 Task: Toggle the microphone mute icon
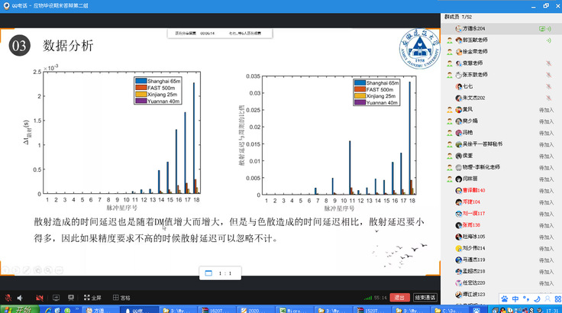pyautogui.click(x=8, y=297)
